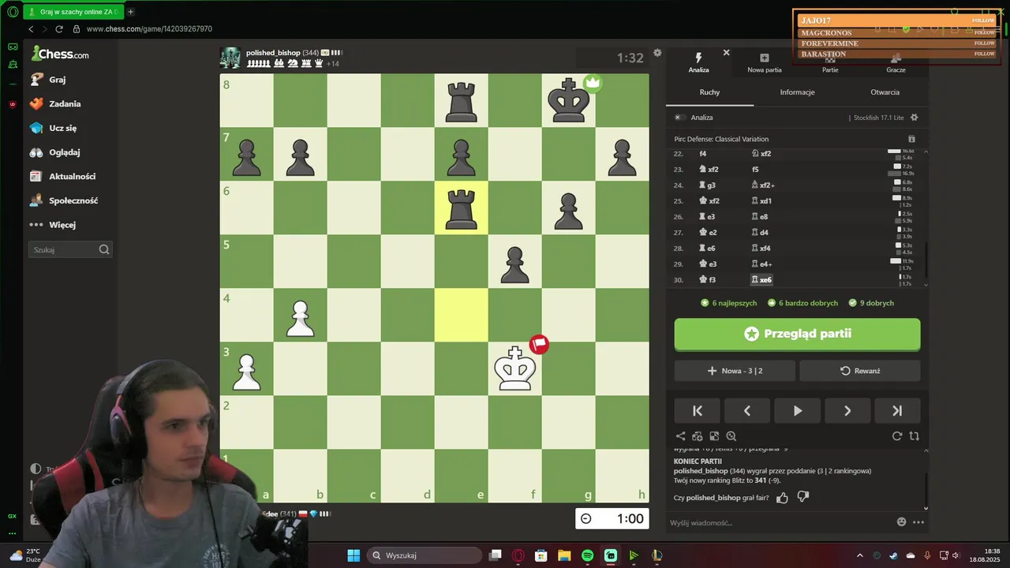Jump to the last move
Viewport: 1010px width, 568px height.
point(897,410)
